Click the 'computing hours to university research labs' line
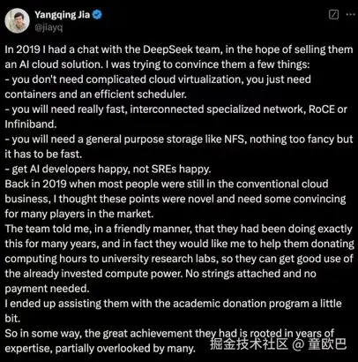Viewport: 358px width, 362px height. click(179, 259)
